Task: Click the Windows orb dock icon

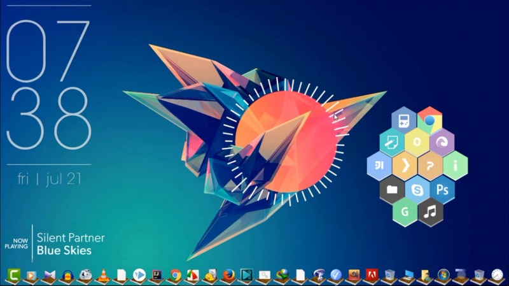Action: click(443, 275)
